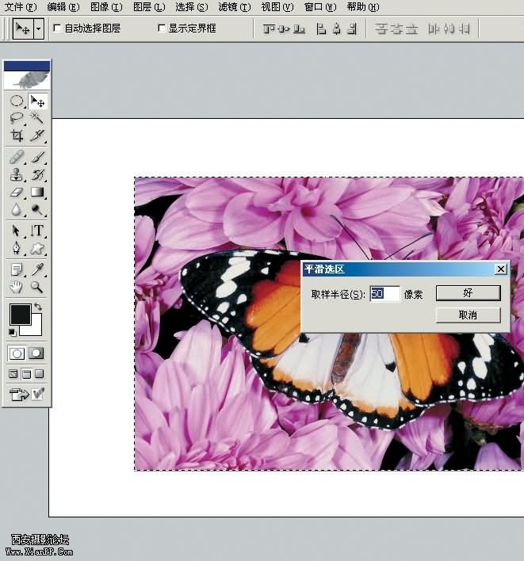Align right edges in options bar

point(352,29)
